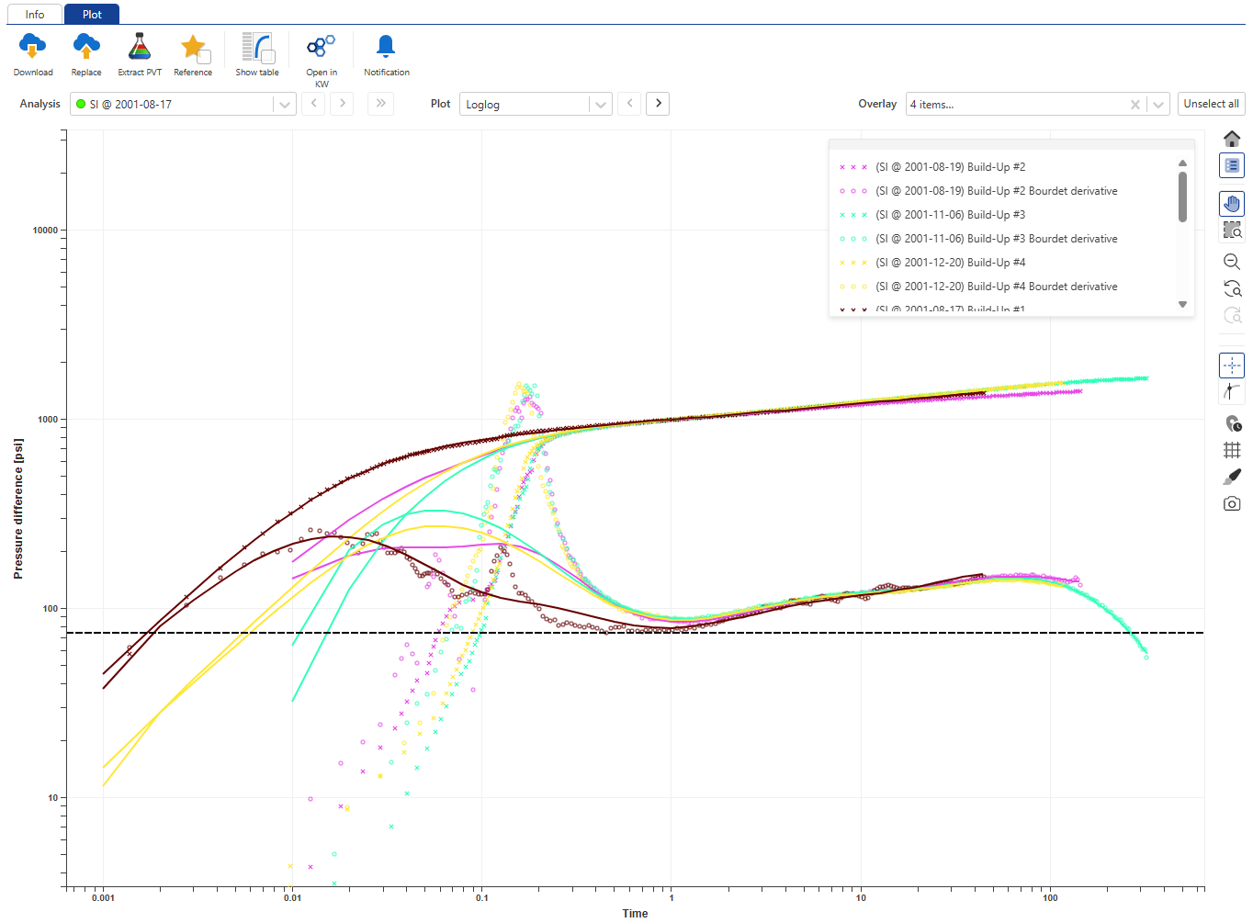1253x923 pixels.
Task: Select the zoom out magnifier tool
Action: (x=1232, y=262)
